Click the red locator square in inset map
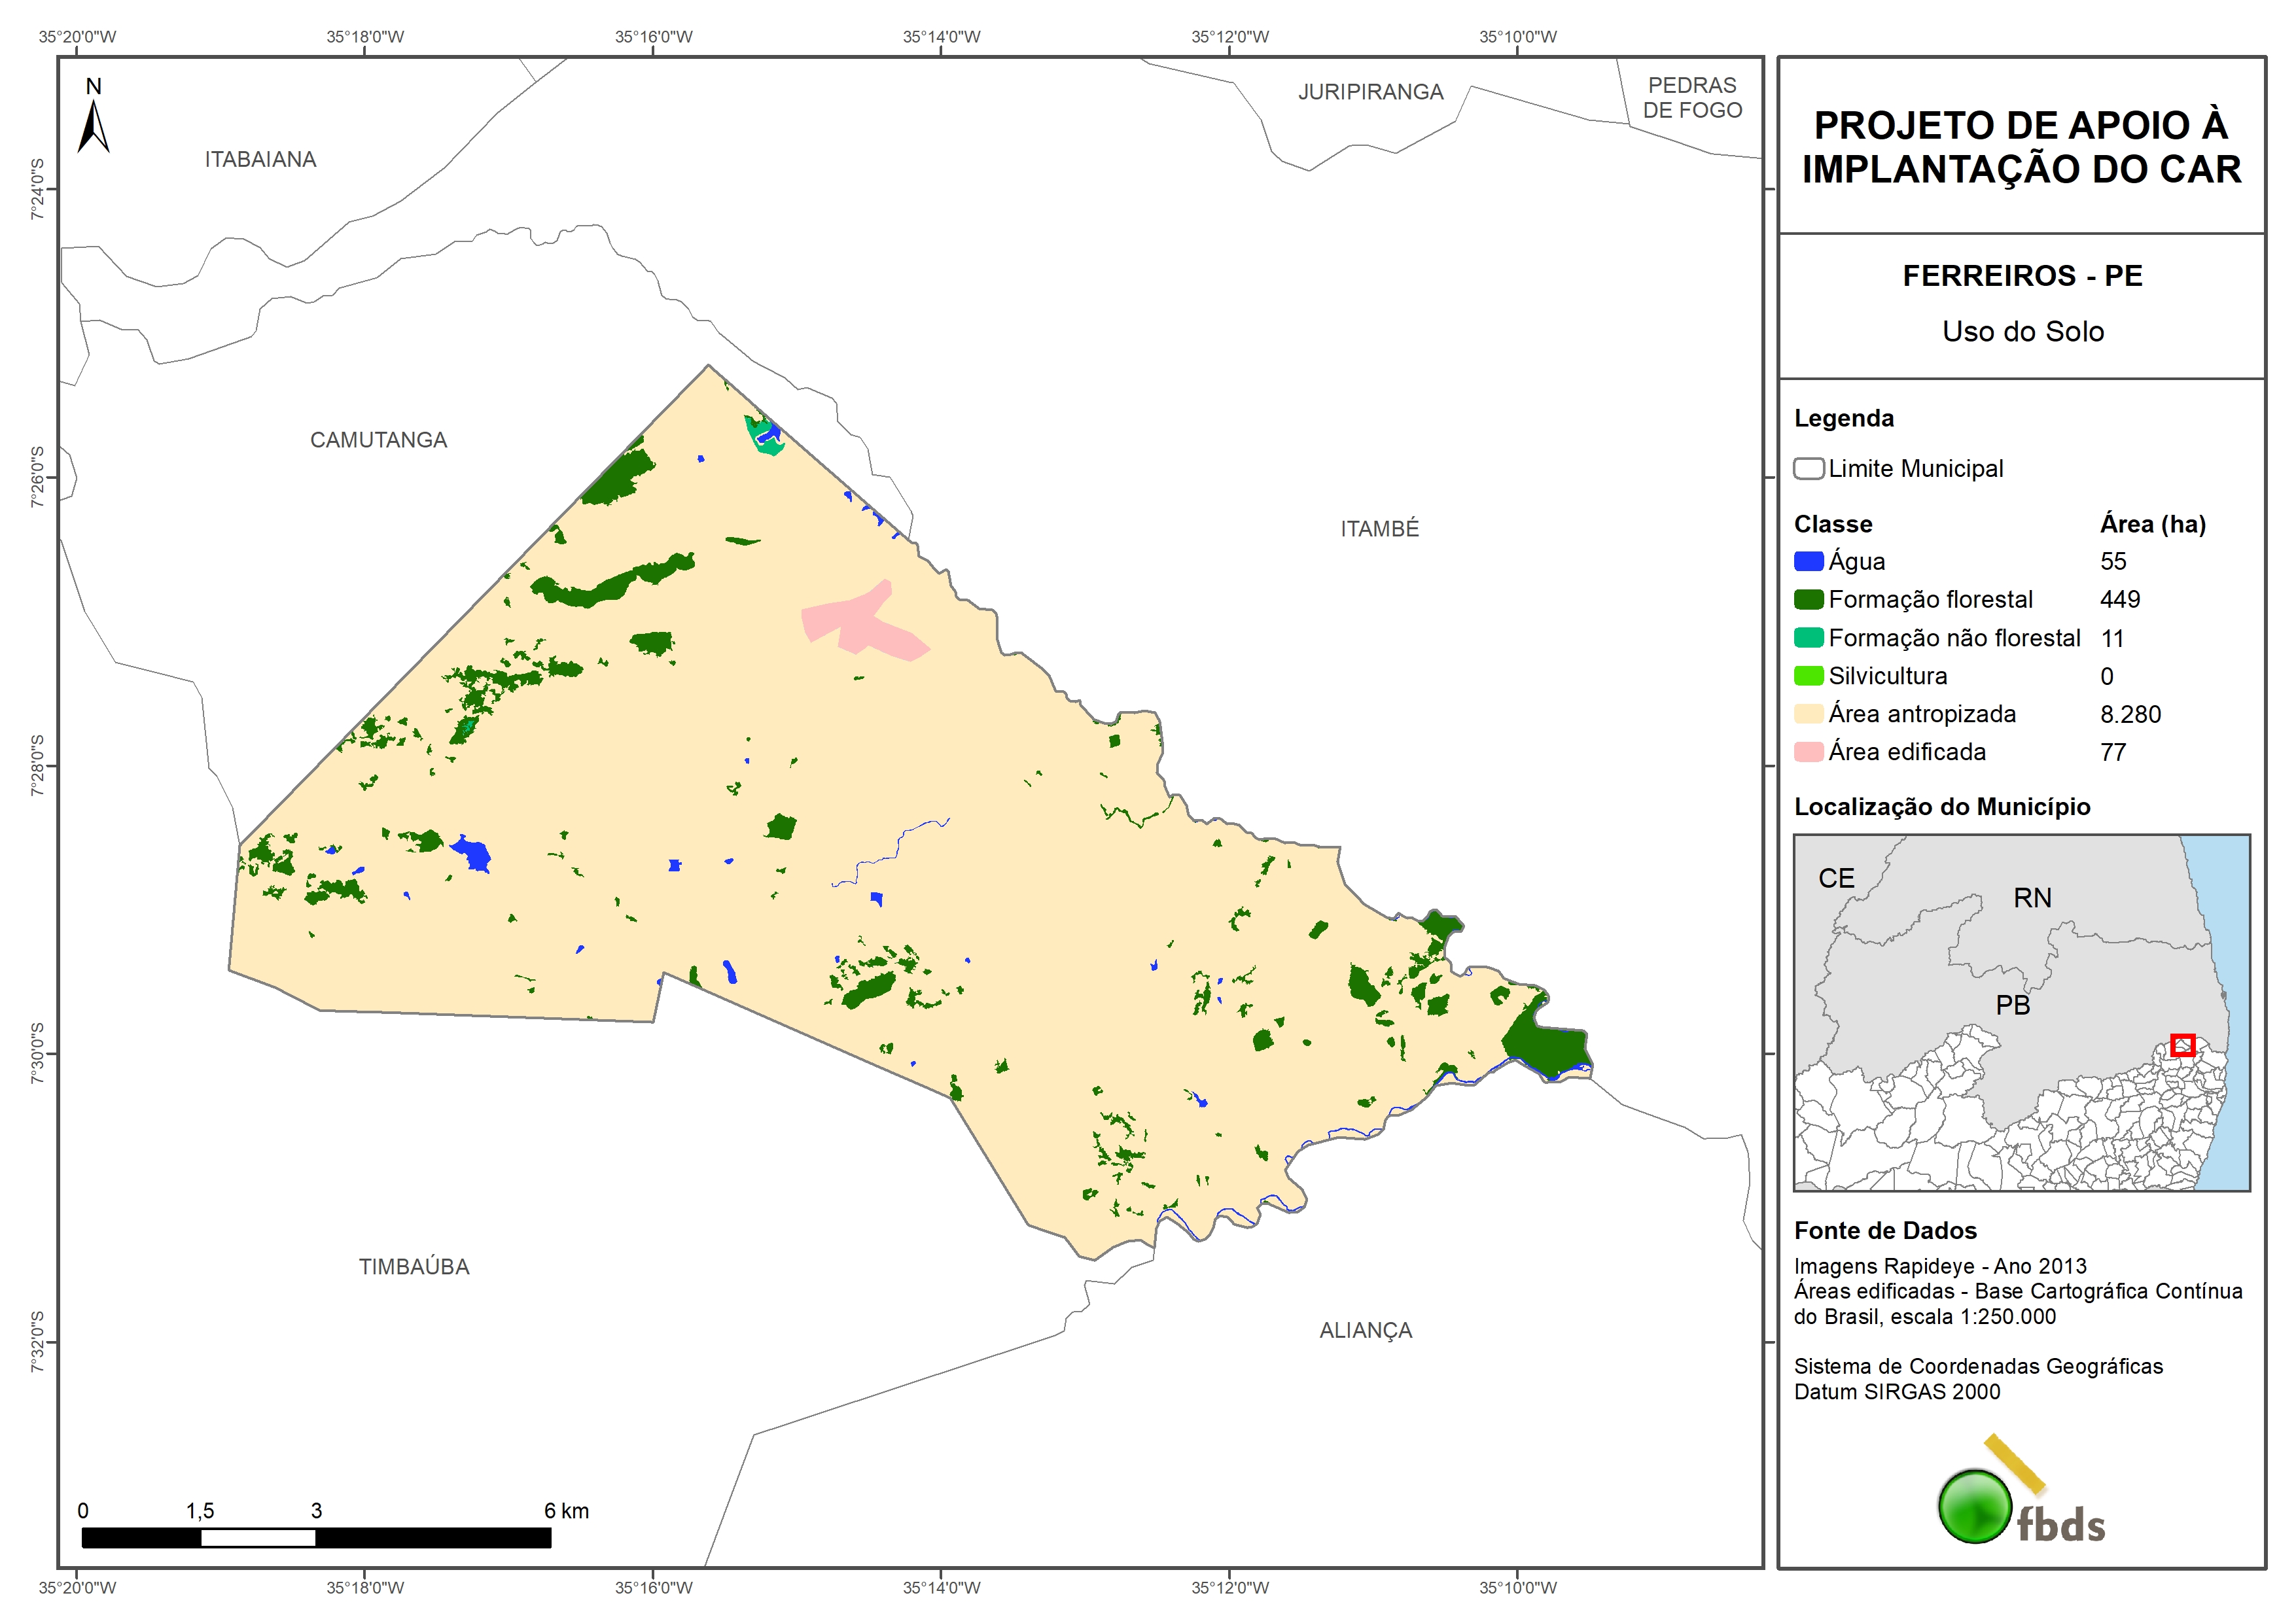2296x1623 pixels. click(2182, 1045)
